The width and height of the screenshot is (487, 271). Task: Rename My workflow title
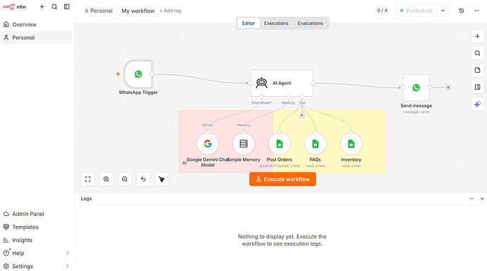(x=138, y=11)
